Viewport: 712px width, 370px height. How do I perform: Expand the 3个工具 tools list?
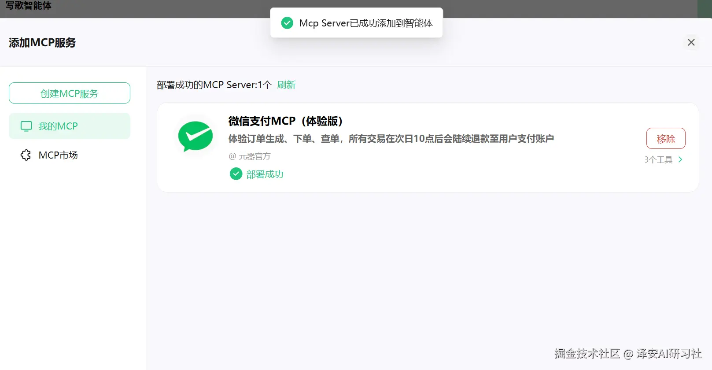point(664,159)
